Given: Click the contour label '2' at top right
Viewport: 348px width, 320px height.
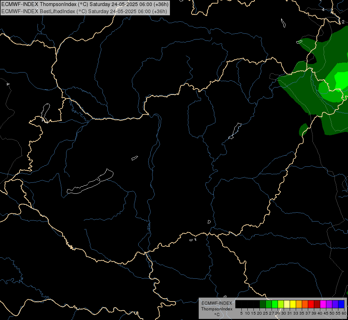Looking at the screenshot, I should coord(343,22).
